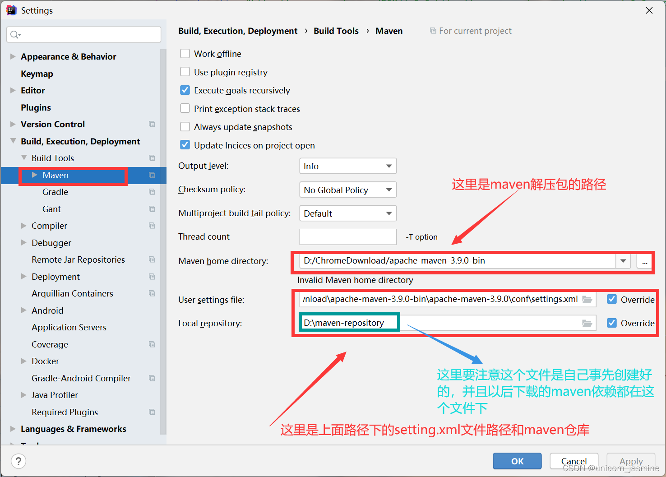Uncheck Update Indices on project open
This screenshot has height=477, width=666.
(185, 145)
